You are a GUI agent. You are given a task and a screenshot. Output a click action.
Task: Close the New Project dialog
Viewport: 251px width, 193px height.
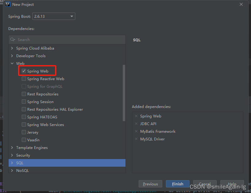point(241,4)
